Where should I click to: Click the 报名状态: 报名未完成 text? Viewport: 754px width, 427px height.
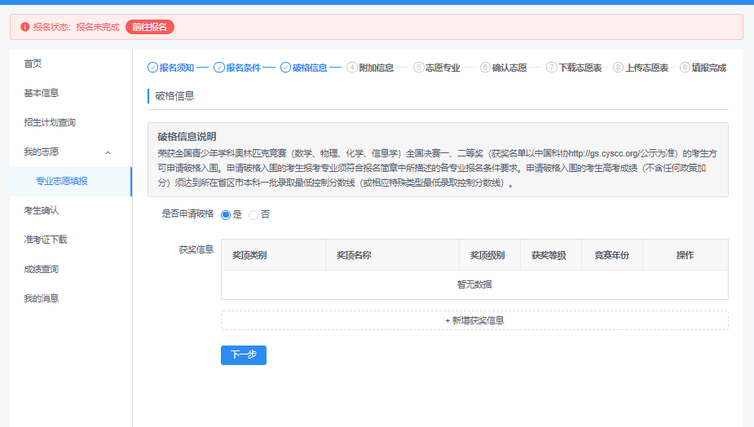point(76,27)
